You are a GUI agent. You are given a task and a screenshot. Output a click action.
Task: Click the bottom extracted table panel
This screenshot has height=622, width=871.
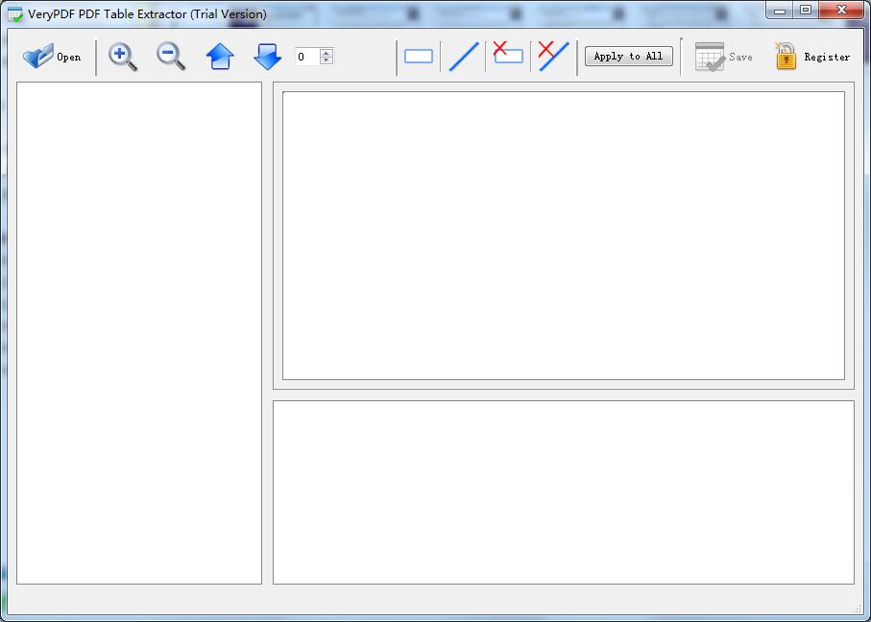[x=564, y=492]
